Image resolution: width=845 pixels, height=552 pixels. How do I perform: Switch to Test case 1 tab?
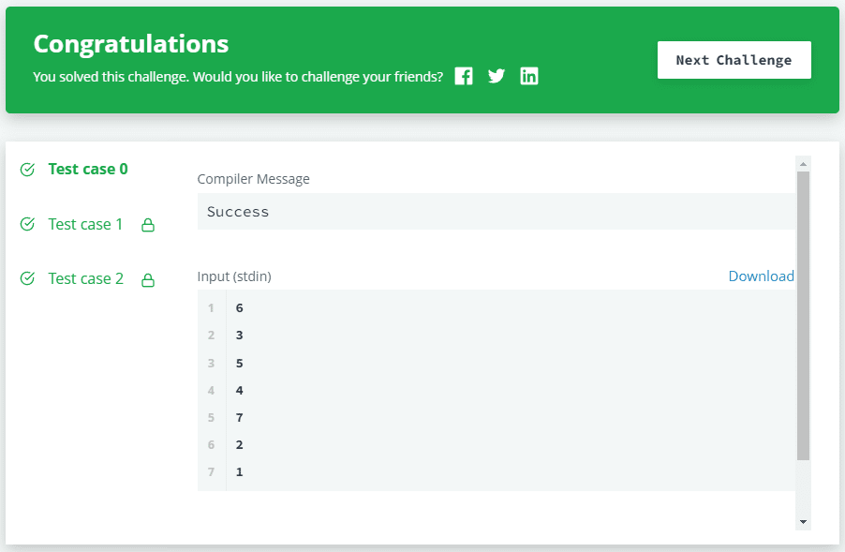[85, 224]
